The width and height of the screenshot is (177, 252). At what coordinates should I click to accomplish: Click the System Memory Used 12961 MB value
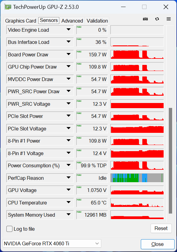click(x=92, y=215)
